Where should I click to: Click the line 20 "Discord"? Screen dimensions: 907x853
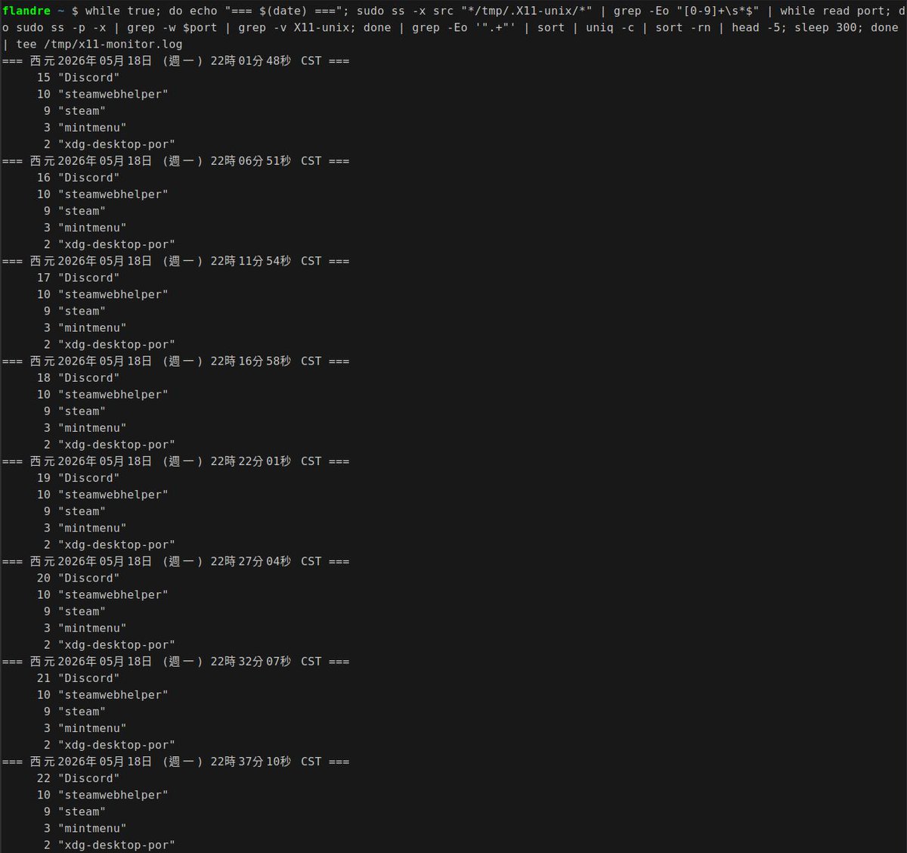78,578
